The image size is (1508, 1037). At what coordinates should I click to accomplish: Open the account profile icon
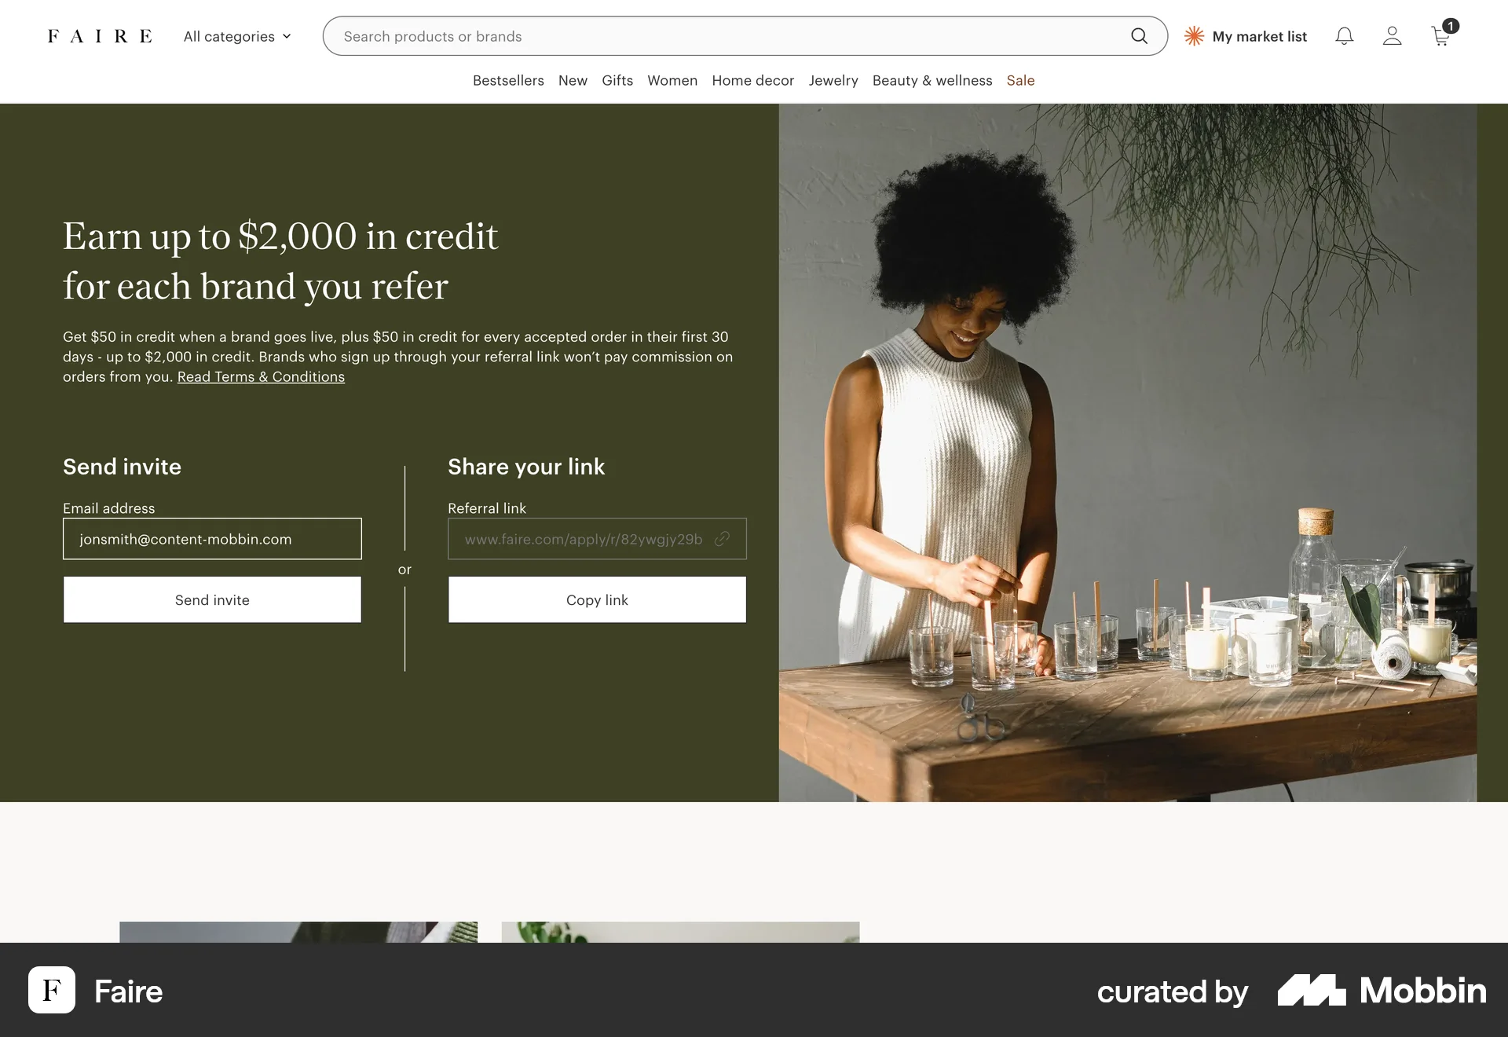[1393, 36]
